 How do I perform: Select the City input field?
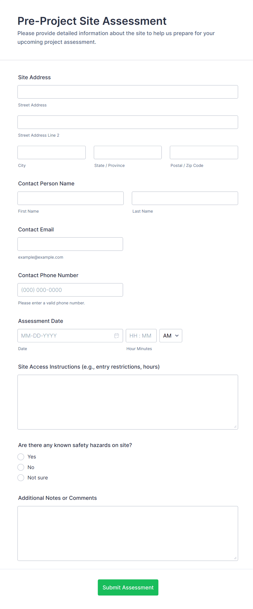tap(51, 152)
